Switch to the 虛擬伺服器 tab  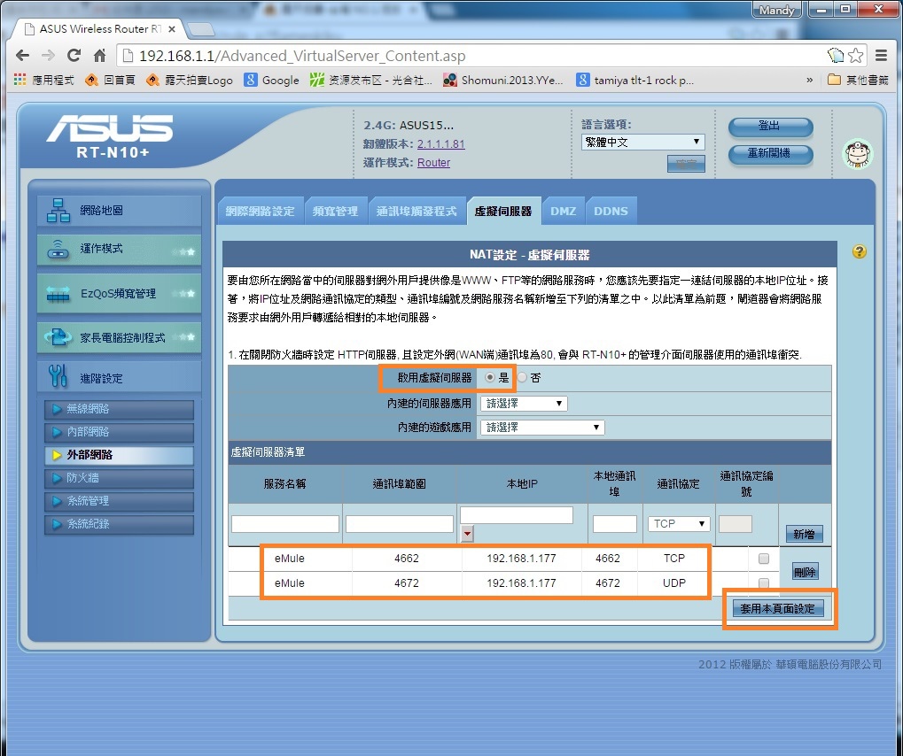point(503,212)
